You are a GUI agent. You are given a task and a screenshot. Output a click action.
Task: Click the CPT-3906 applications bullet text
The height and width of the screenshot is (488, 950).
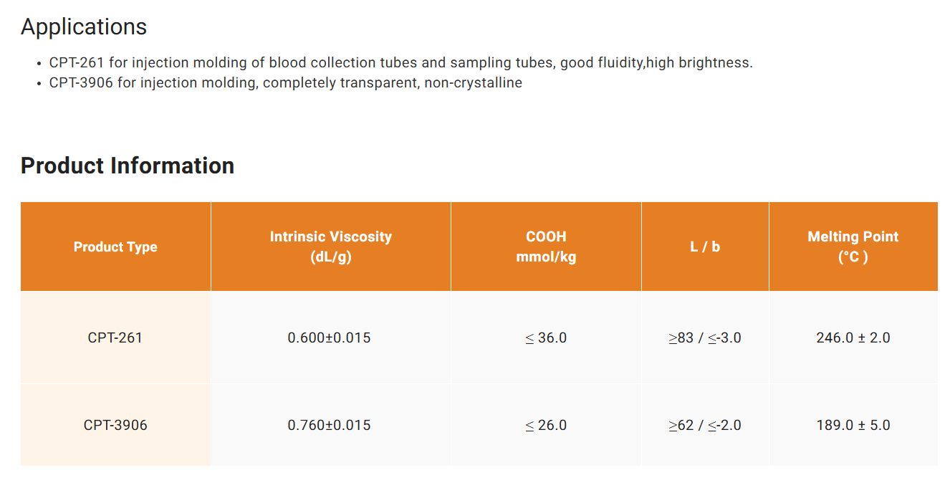click(285, 83)
